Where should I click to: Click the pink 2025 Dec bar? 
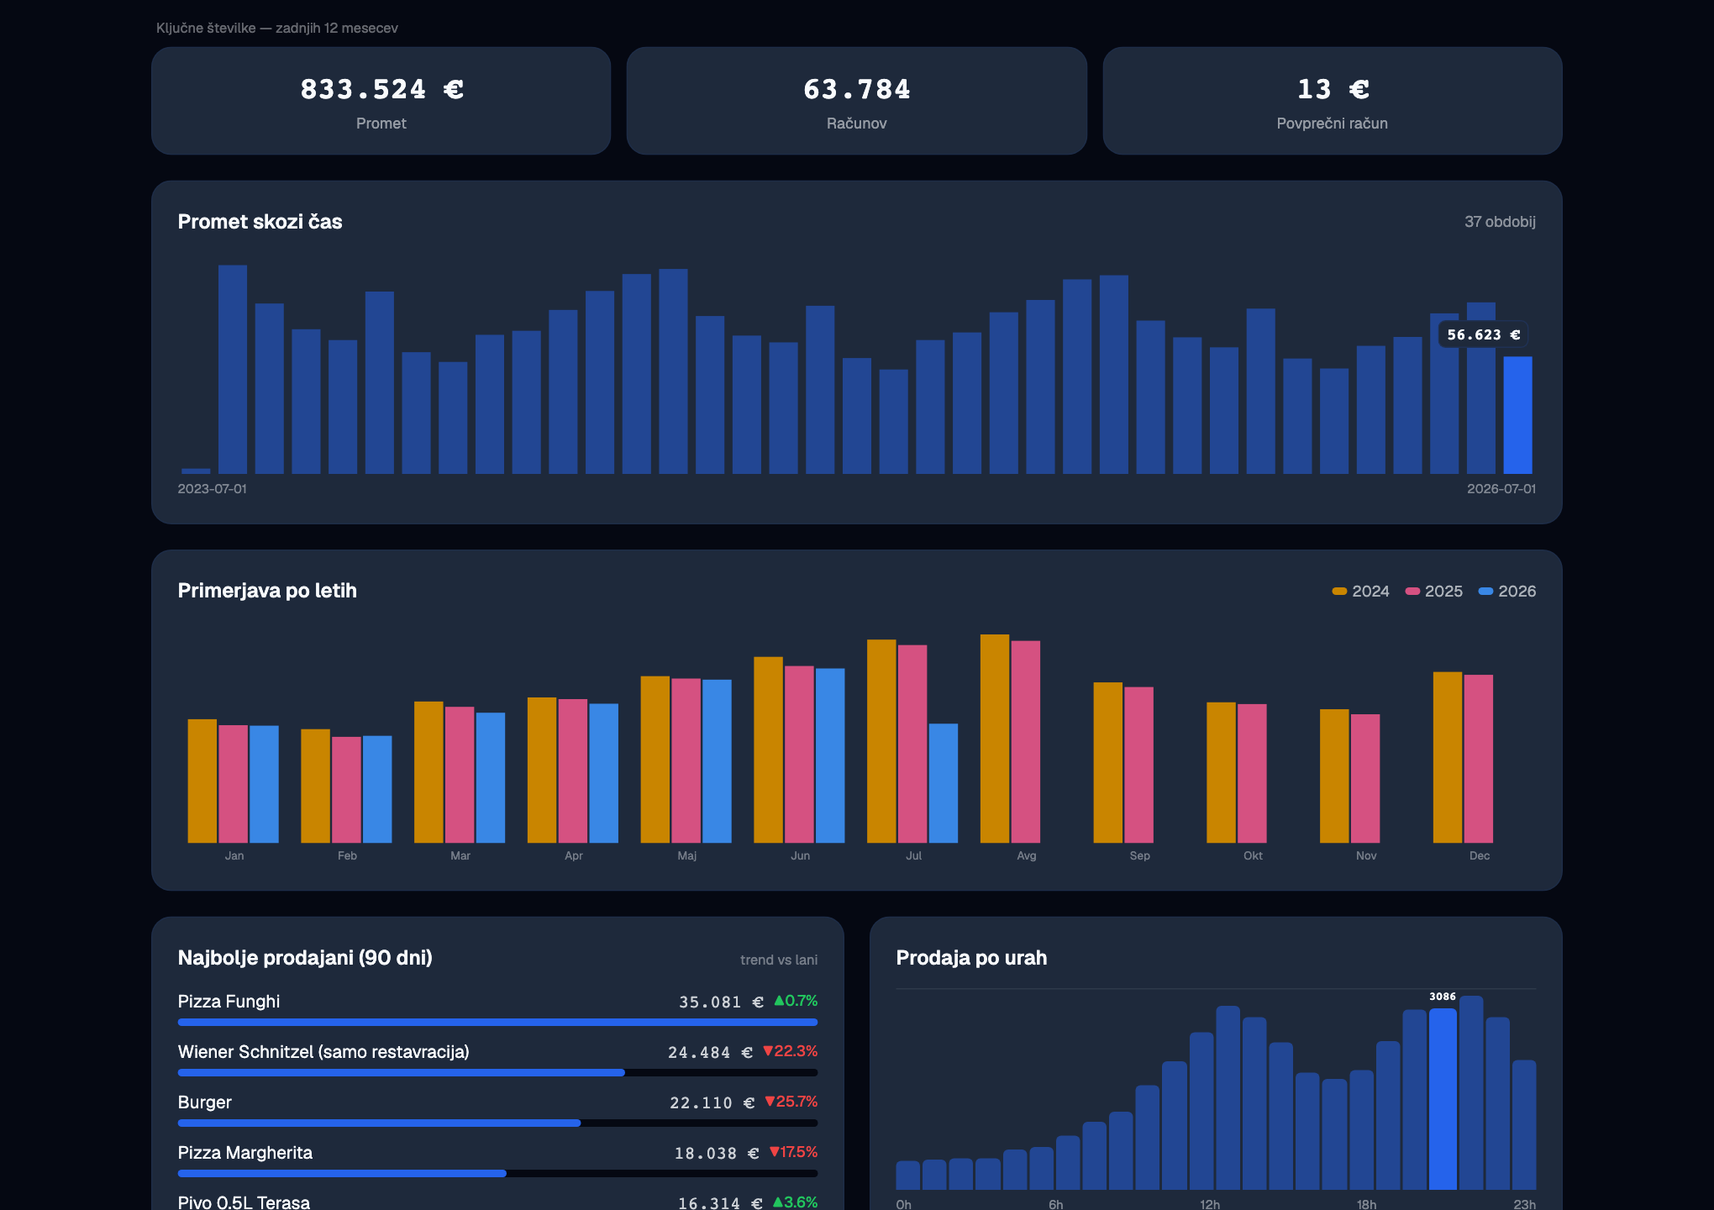coord(1479,759)
